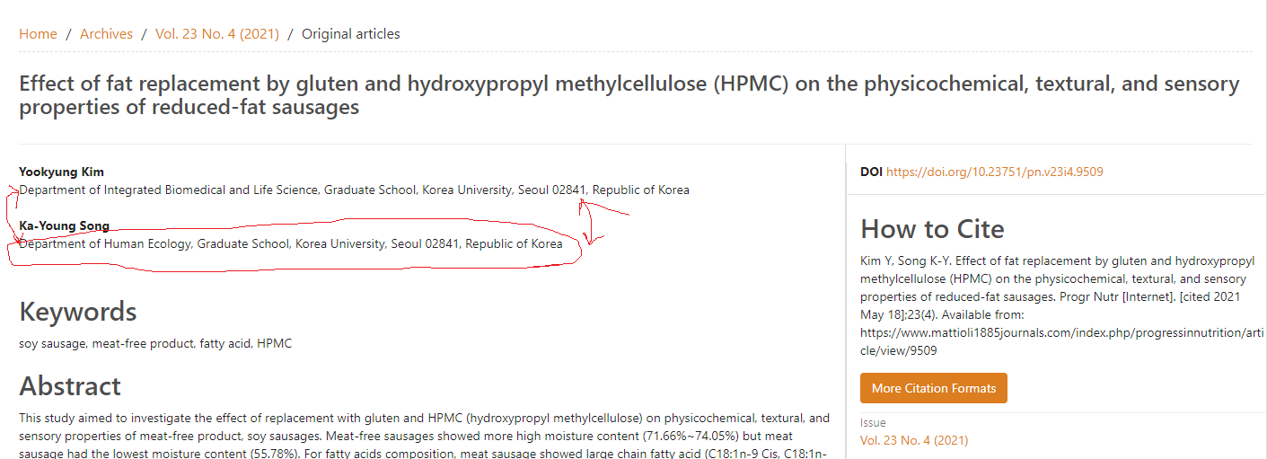
Task: Click the Issue label in sidebar
Action: click(x=873, y=422)
